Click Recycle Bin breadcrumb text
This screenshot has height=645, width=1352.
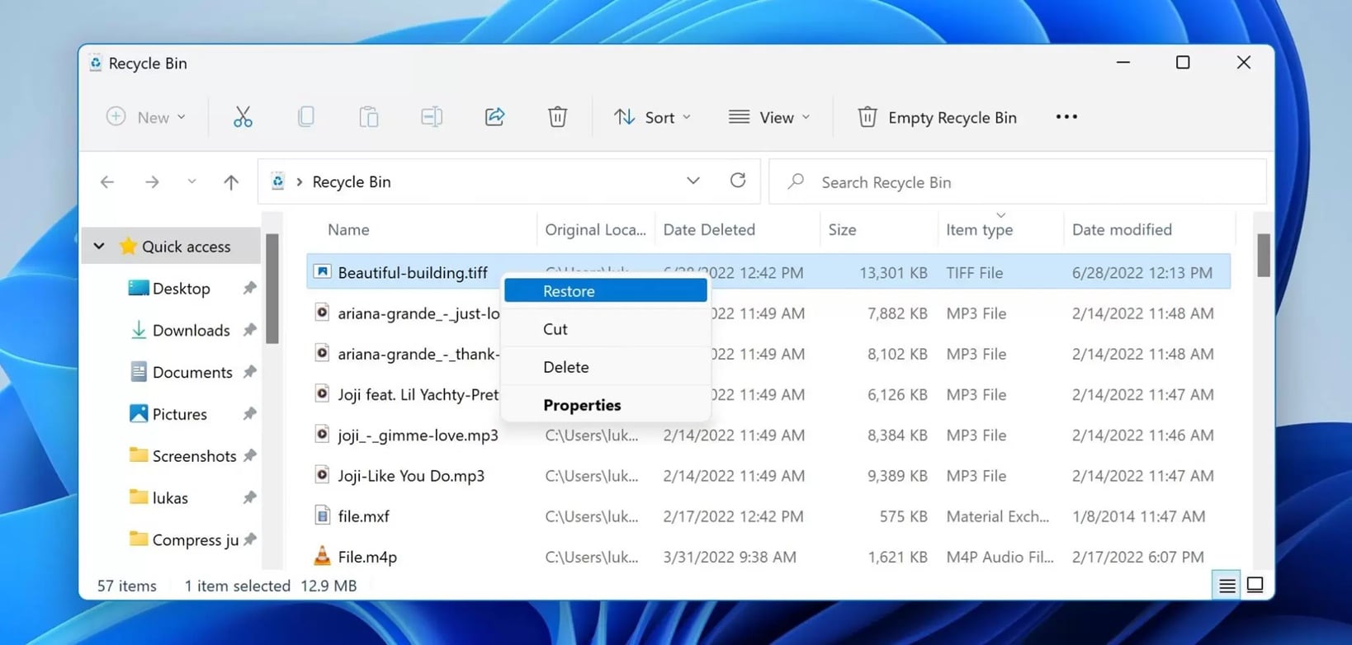[352, 181]
